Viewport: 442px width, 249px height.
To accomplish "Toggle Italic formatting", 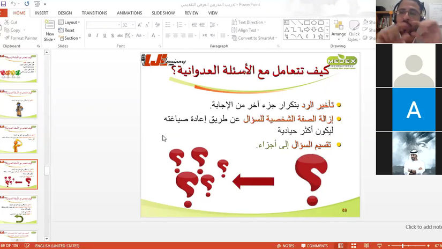I will [98, 35].
